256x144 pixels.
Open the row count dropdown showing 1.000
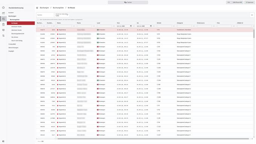pyautogui.click(x=62, y=15)
